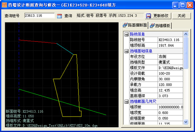Switch to the 挡墙模板 tab
The image size is (195, 132).
(x=160, y=26)
